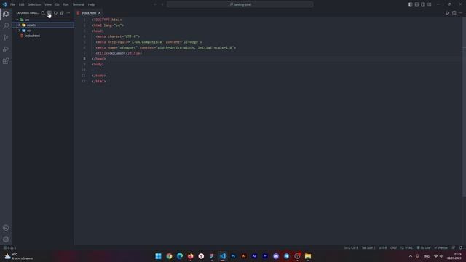Viewport: 466px width, 262px height.
Task: Click the command center search box
Action: 240,4
